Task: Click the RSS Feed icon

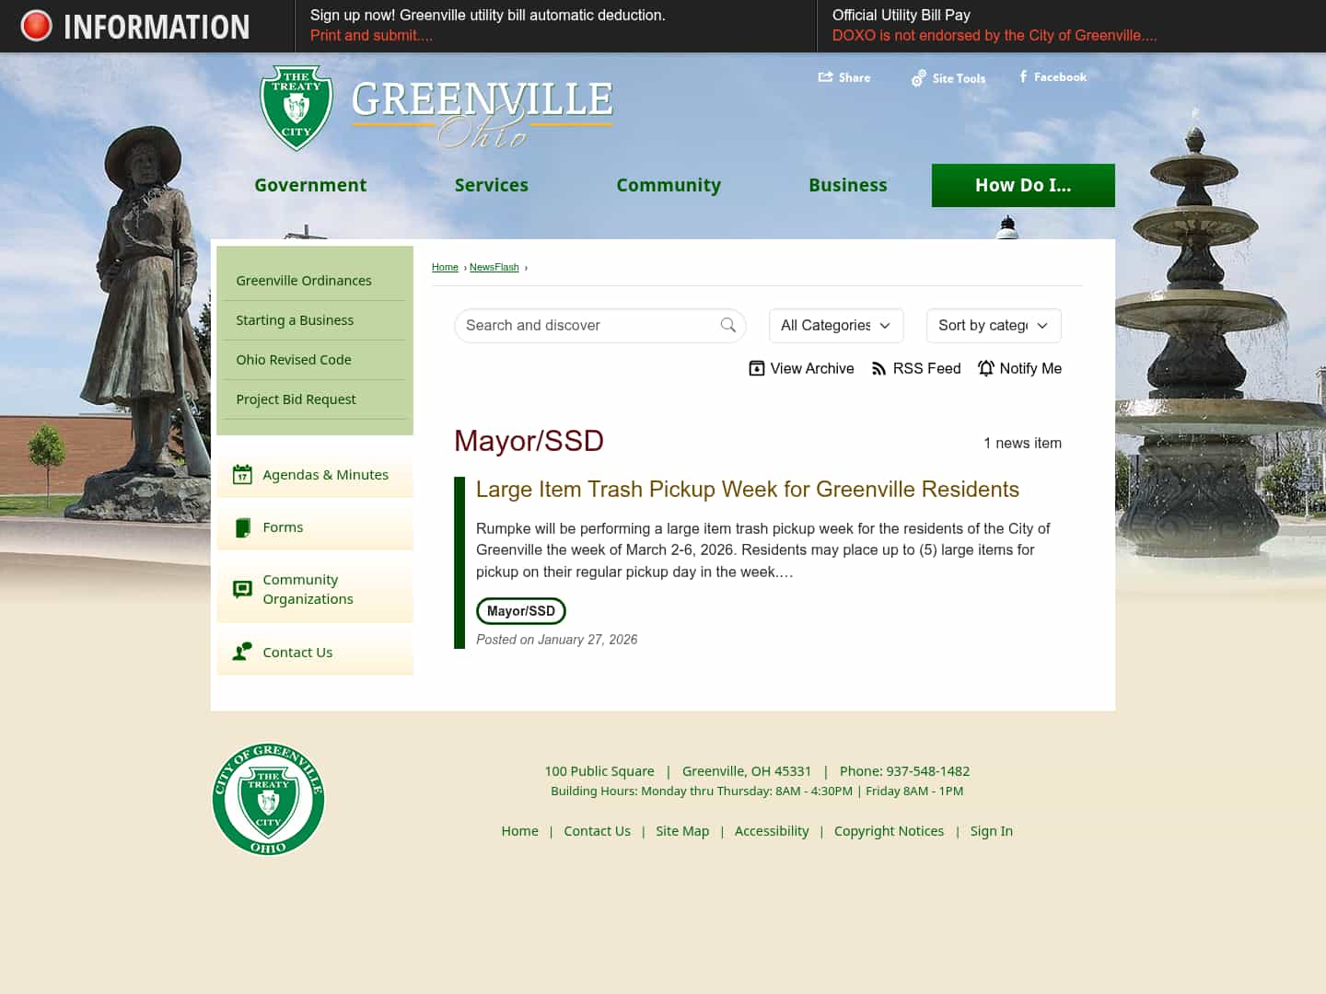Action: [x=878, y=368]
